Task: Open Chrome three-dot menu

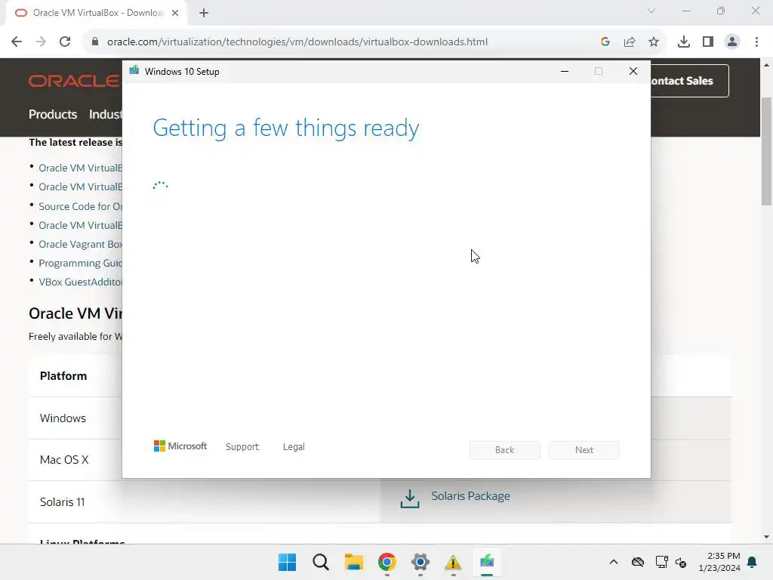Action: coord(756,42)
